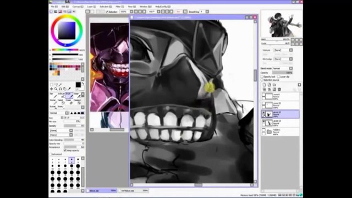352x198 pixels.
Task: Activate the hand pan tool
Action: coord(65,89)
